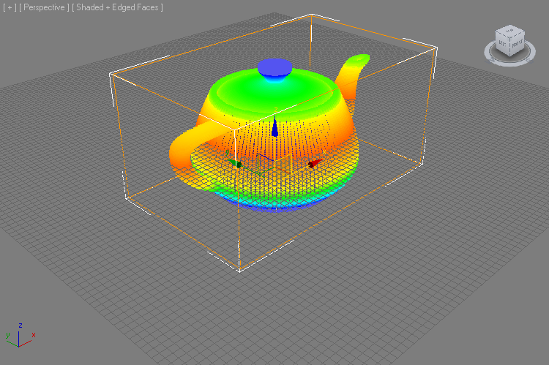Grab the green Y-axis gizmo arrow
Screen dimensions: 549x365
tap(234, 163)
